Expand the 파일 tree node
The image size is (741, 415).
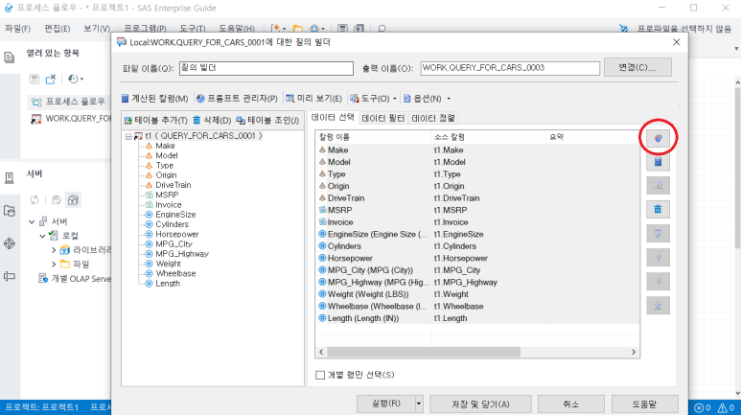pos(54,265)
